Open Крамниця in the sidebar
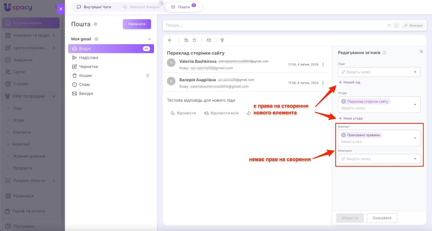 coord(31,196)
